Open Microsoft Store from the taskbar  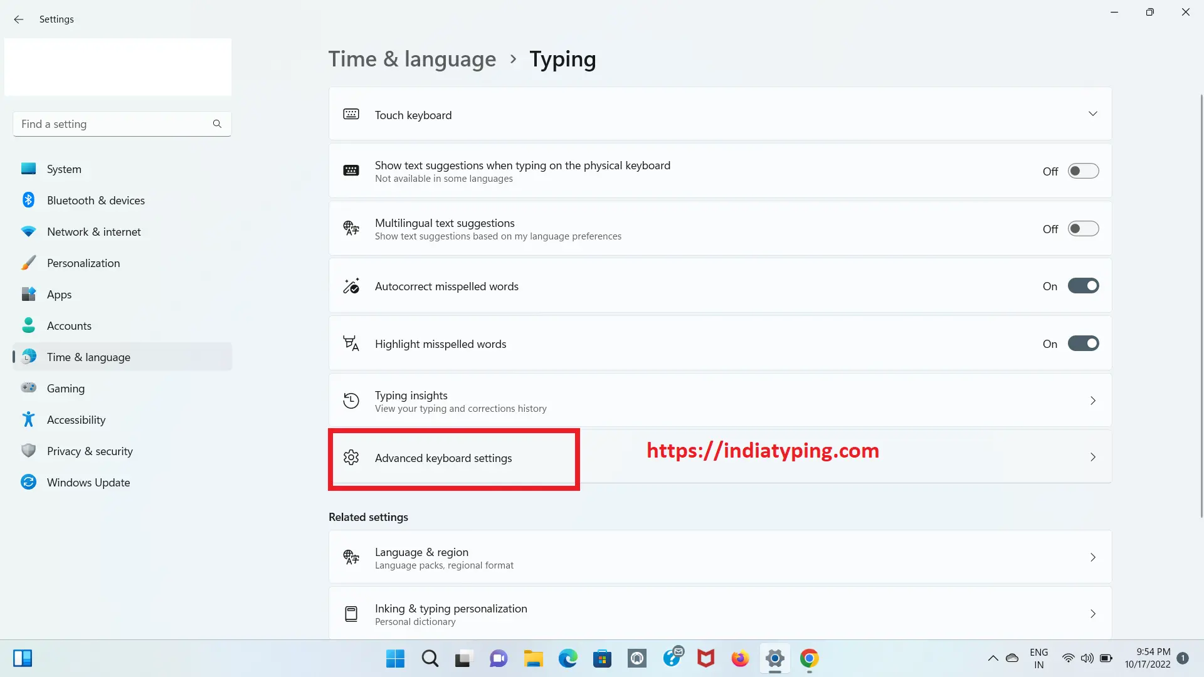(x=602, y=659)
